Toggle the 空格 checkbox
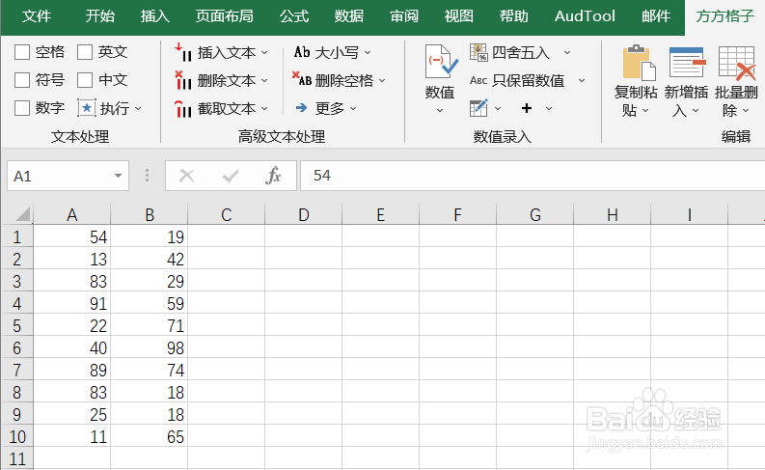This screenshot has height=470, width=765. click(x=22, y=52)
